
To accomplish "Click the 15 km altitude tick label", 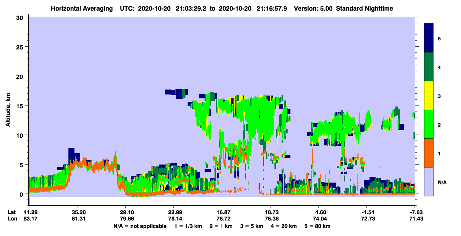I will click(x=21, y=106).
